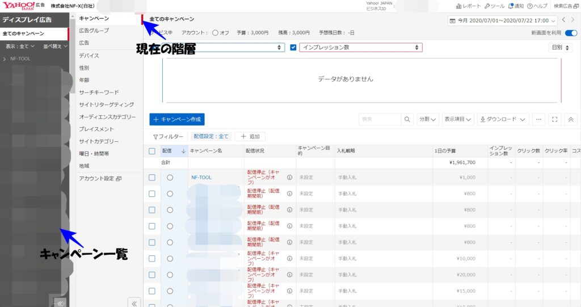Check checkbox of ¥20,000 budget row
Image resolution: width=581 pixels, height=307 pixels.
pos(152,275)
